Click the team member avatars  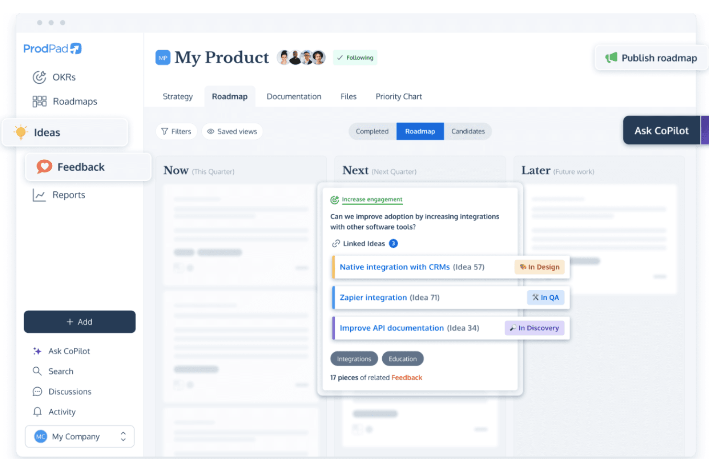(x=301, y=57)
